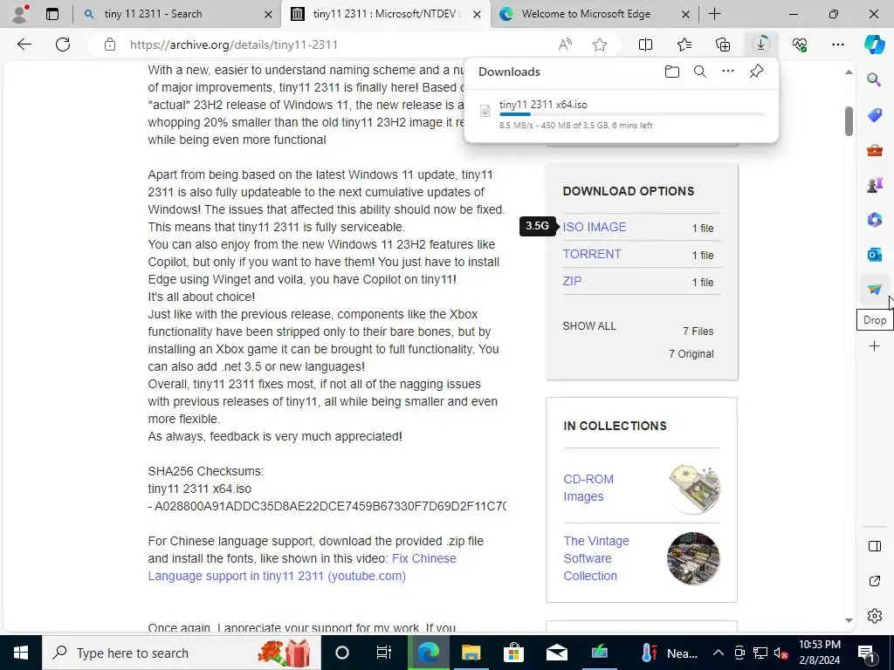
Task: Open the Collections panel
Action: click(x=722, y=44)
